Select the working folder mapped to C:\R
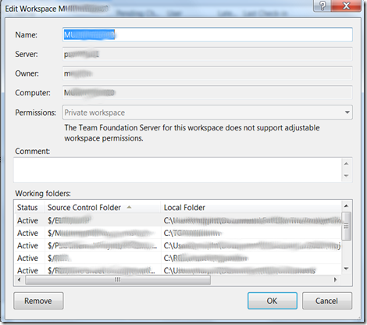 pos(178,258)
